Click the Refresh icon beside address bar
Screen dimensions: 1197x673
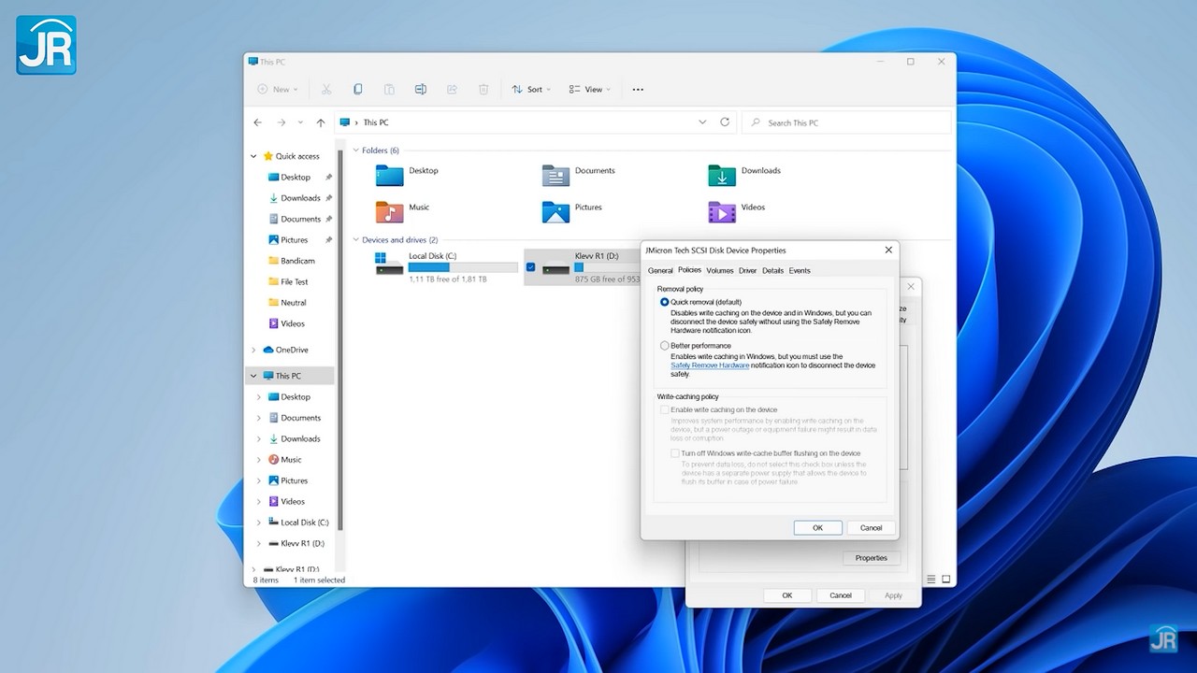[725, 122]
